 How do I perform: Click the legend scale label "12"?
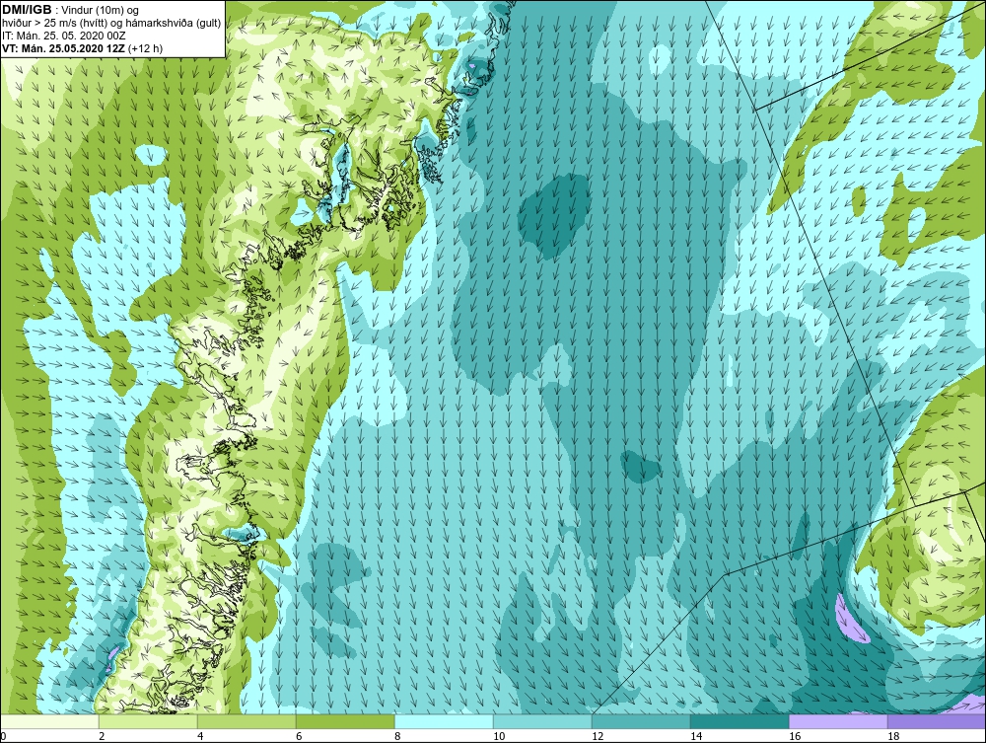pos(598,736)
